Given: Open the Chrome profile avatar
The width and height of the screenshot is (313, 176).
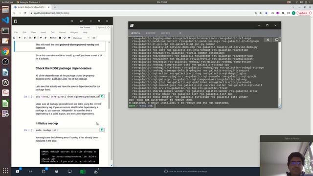Looking at the screenshot, I should (293, 13).
